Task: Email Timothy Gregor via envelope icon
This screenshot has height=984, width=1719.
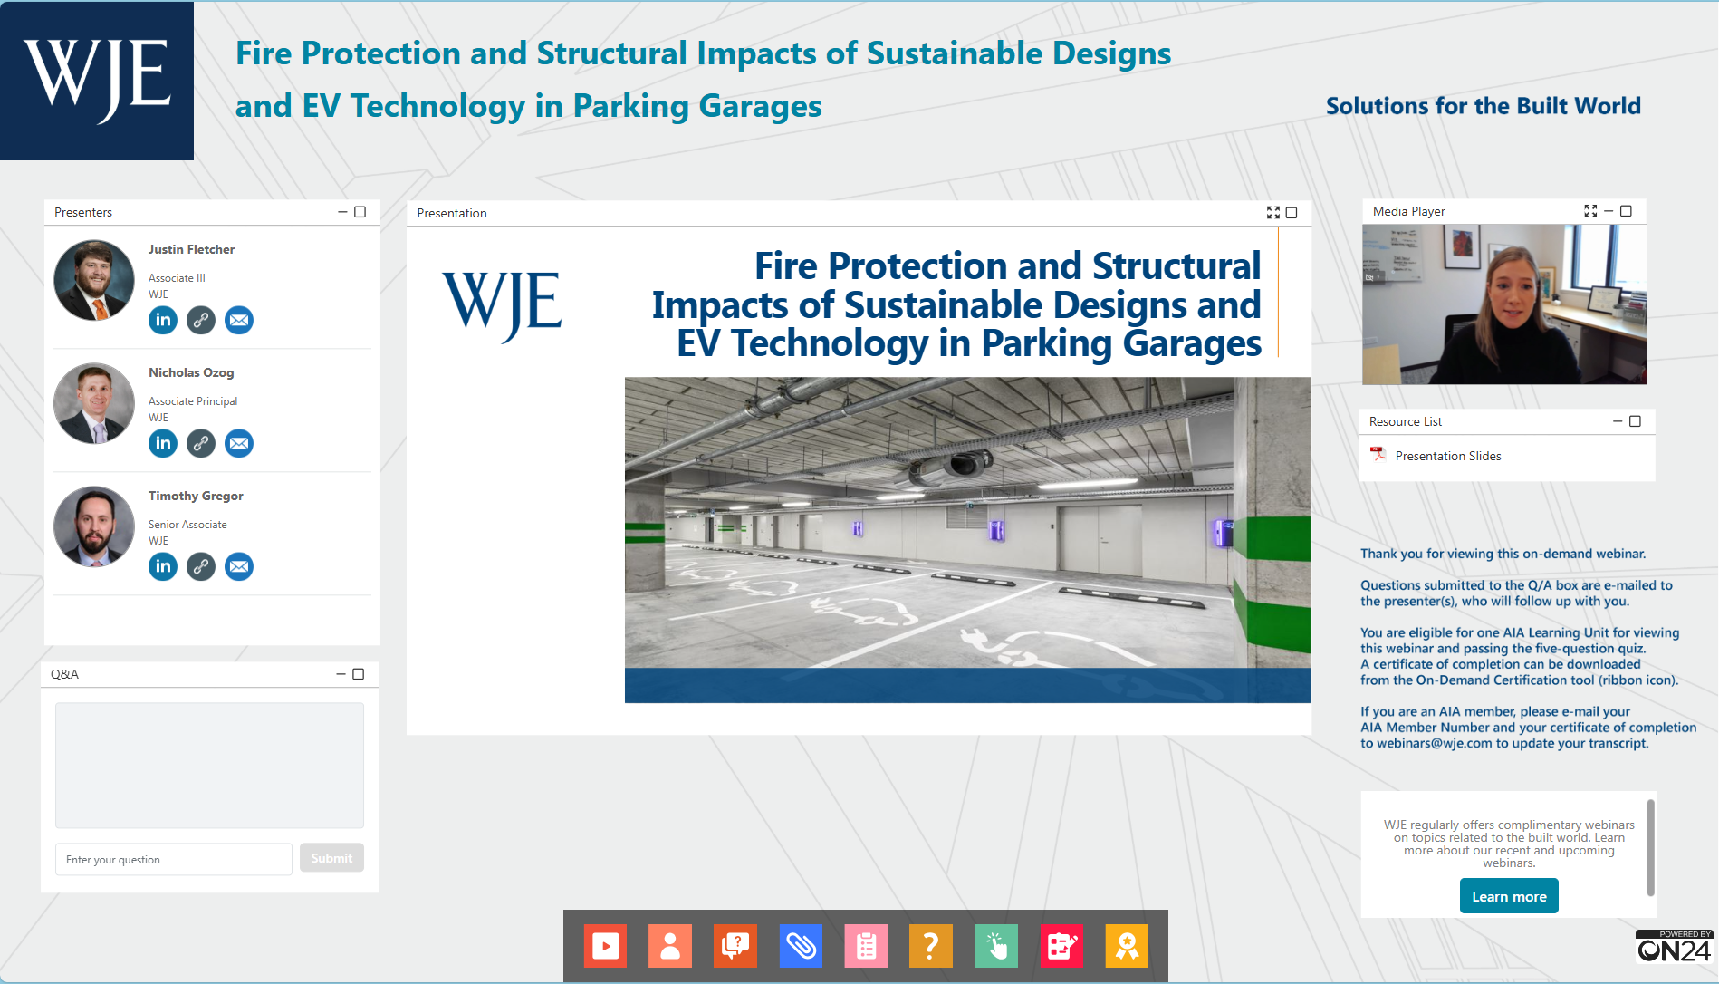Action: (x=239, y=566)
